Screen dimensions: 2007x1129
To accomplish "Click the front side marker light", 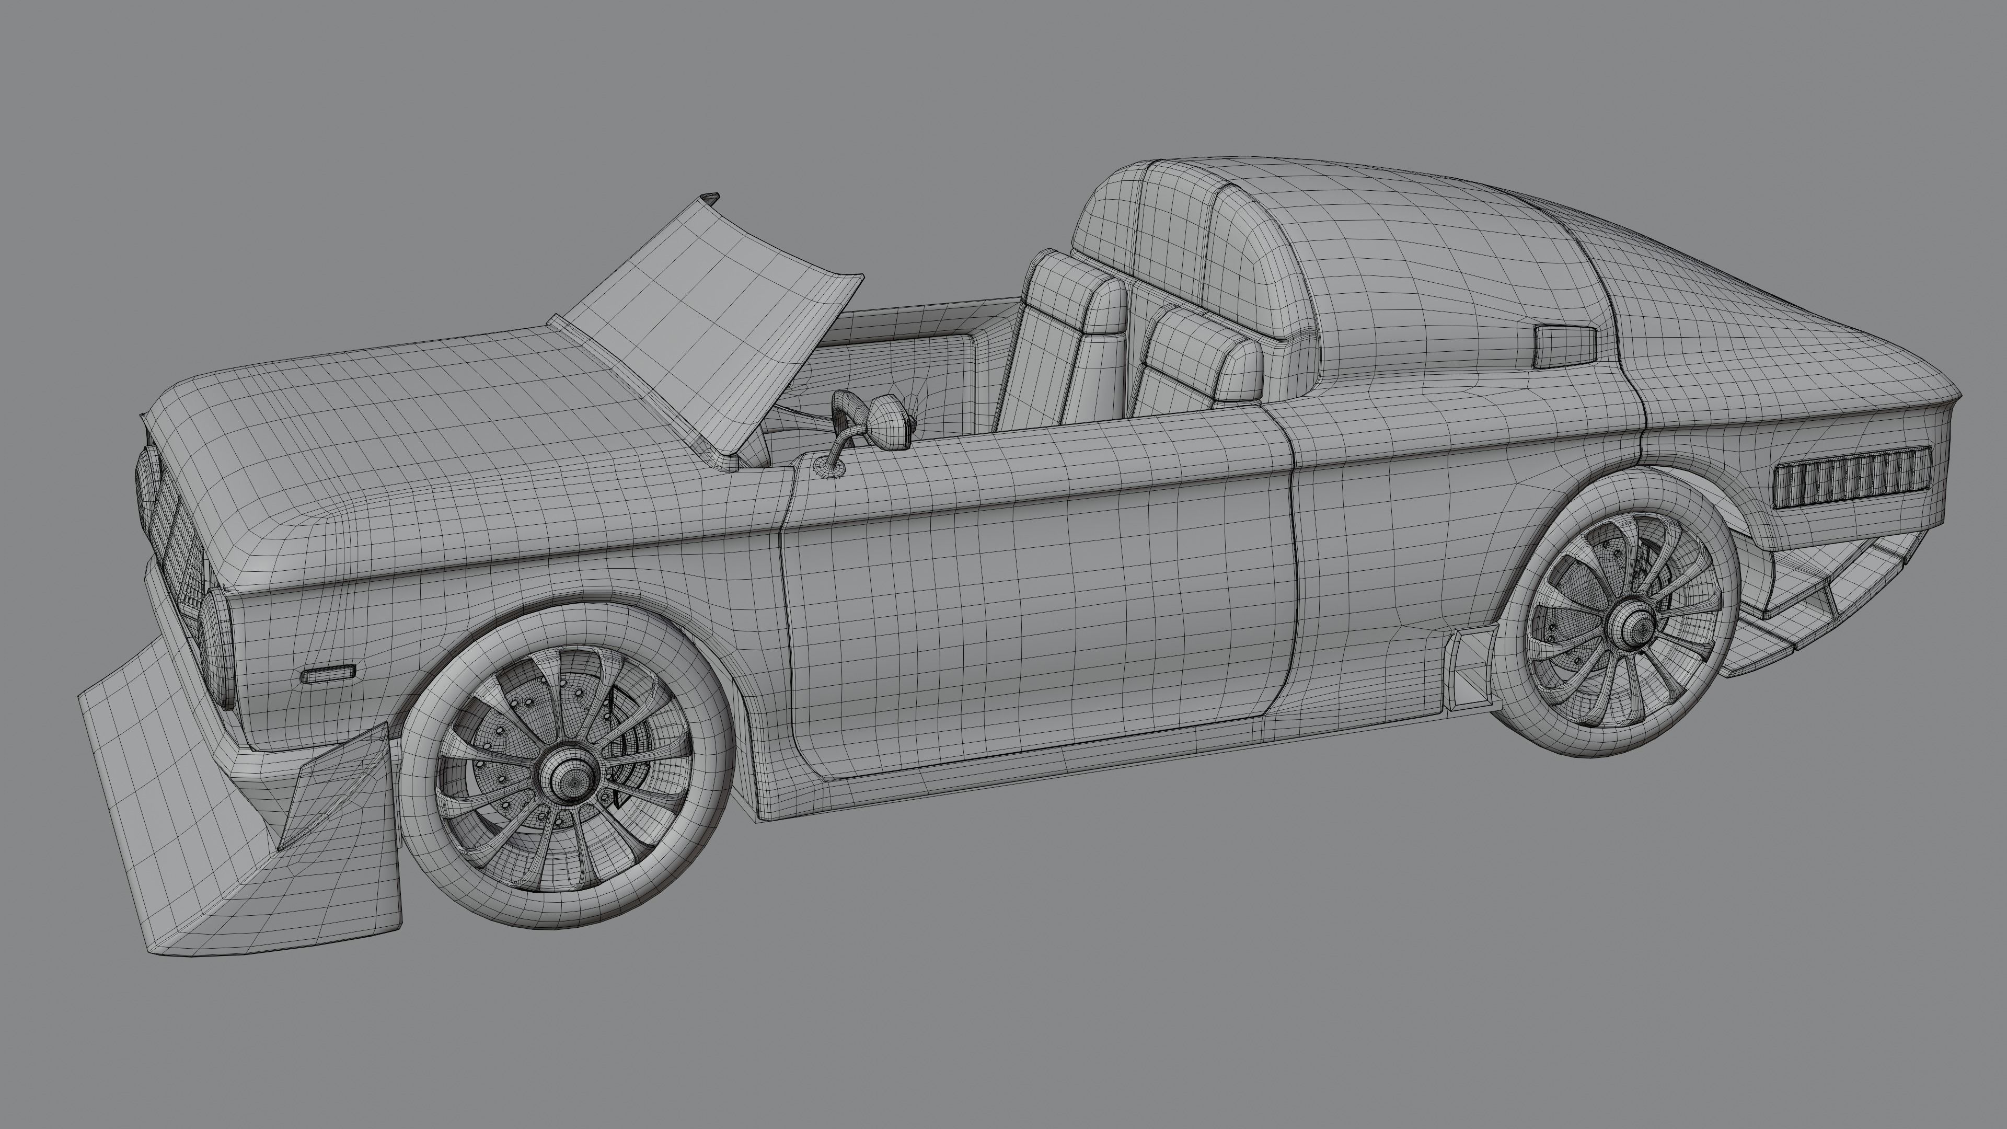I will point(328,674).
